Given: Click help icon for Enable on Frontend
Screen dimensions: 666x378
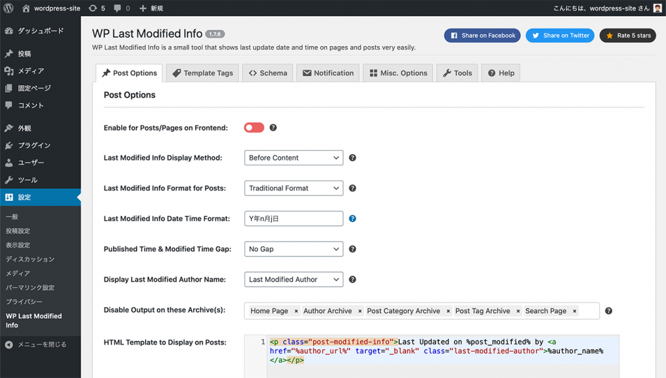Looking at the screenshot, I should 273,128.
